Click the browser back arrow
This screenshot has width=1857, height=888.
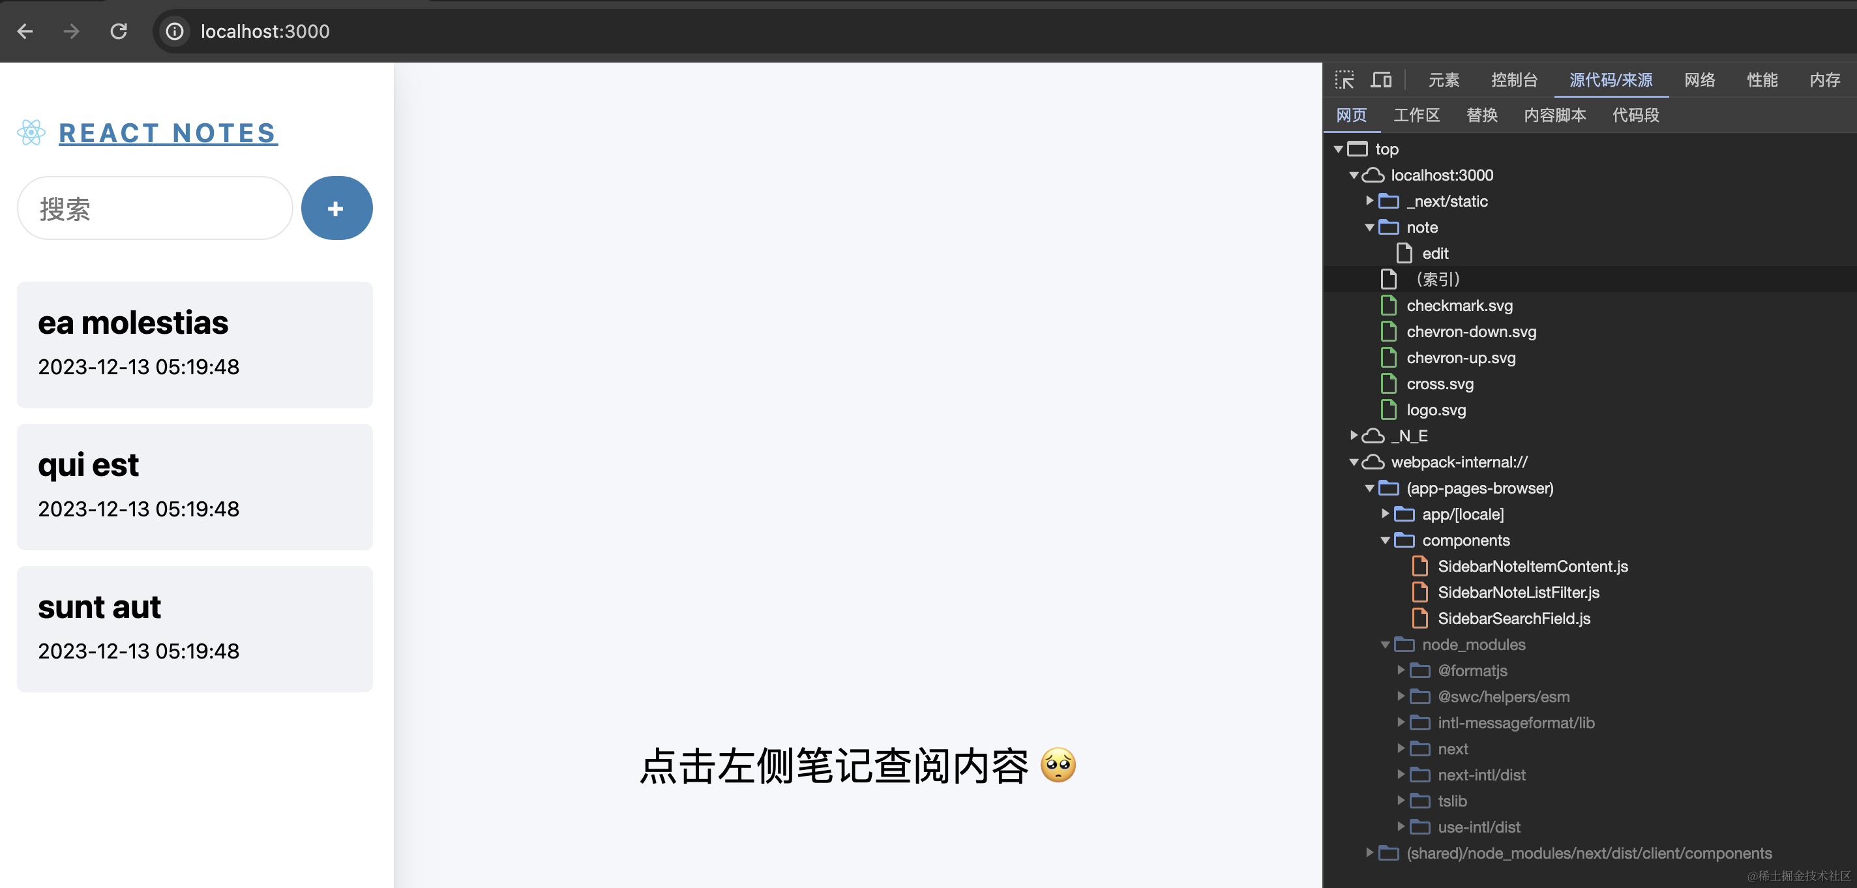pyautogui.click(x=25, y=31)
